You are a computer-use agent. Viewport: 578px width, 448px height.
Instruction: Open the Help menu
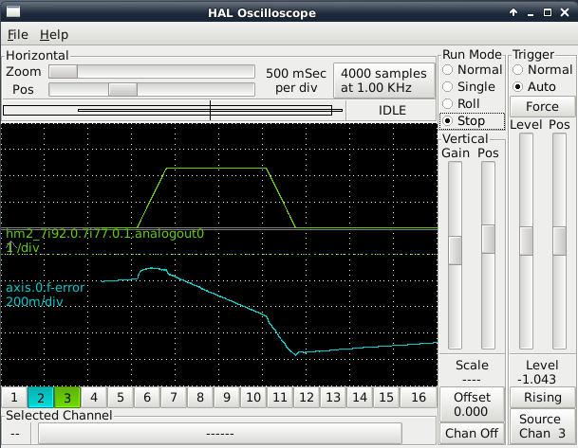[54, 35]
